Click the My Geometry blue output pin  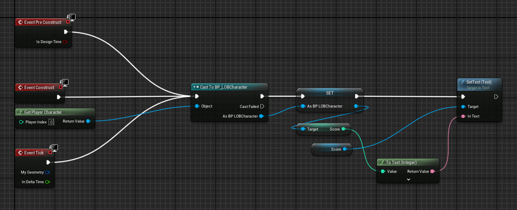[x=47, y=172]
